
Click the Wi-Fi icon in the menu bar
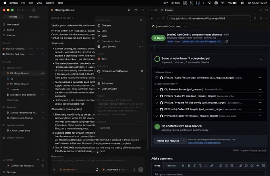(223, 3)
